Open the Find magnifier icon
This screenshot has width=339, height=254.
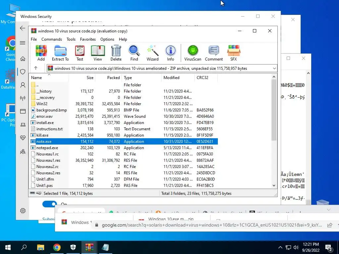[x=134, y=53]
